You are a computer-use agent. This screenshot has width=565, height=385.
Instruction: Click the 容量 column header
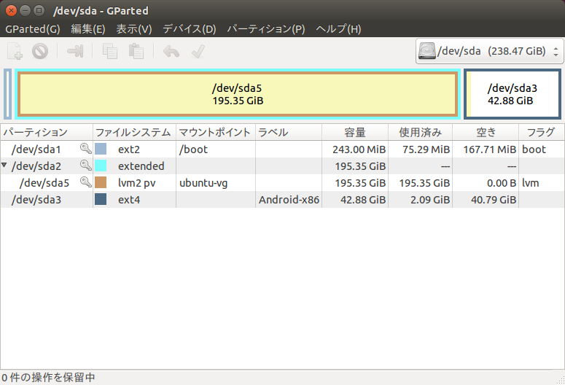(x=355, y=132)
